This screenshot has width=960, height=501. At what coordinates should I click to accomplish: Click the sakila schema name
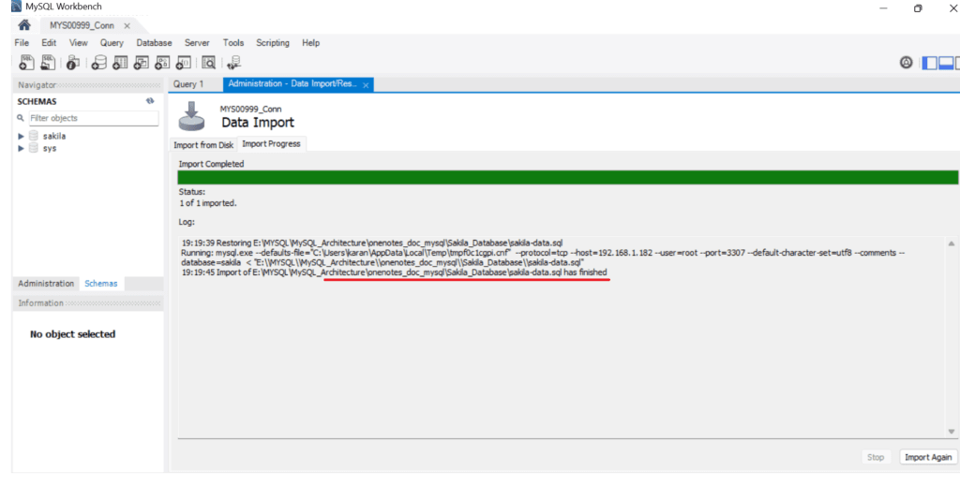pyautogui.click(x=54, y=136)
